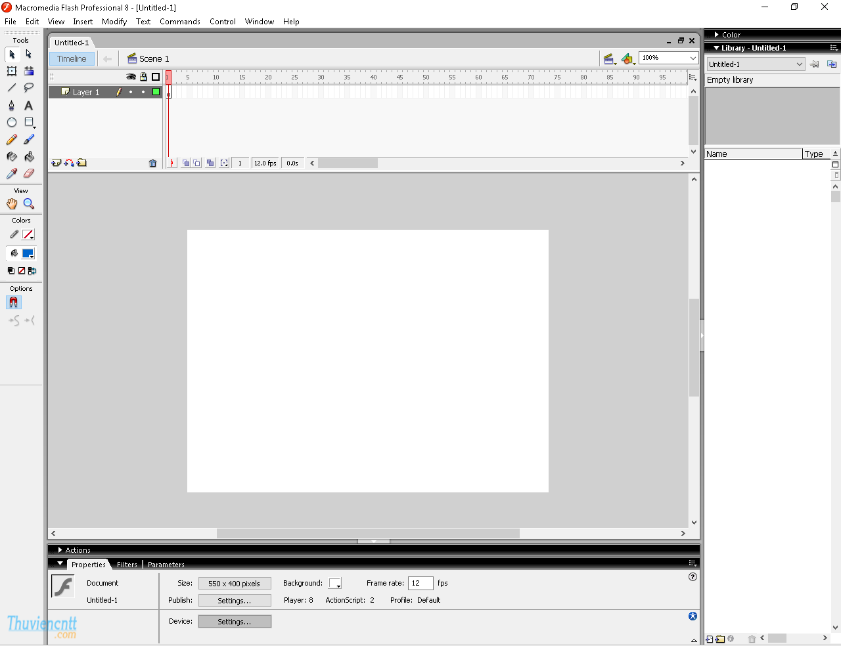
Task: Select the Subselection tool
Action: pos(28,54)
